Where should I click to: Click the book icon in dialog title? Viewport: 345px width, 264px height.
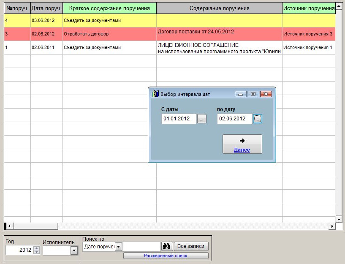coord(155,94)
